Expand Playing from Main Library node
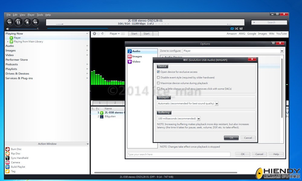 coord(8,42)
